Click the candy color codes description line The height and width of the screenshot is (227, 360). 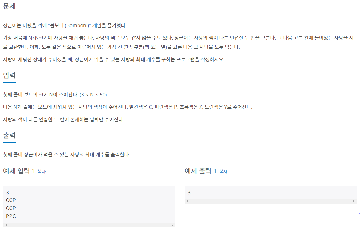click(128, 107)
